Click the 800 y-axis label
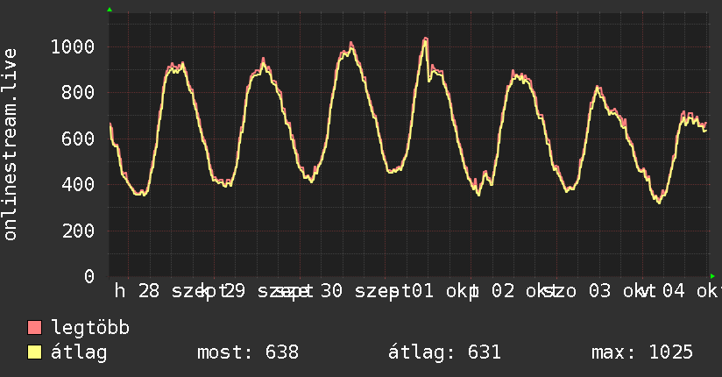The width and height of the screenshot is (722, 377). pos(78,93)
